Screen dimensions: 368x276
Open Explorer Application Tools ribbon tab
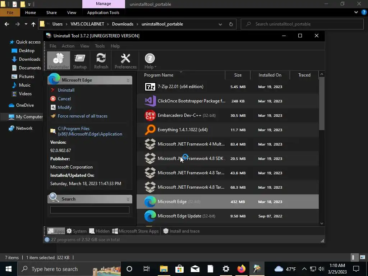pyautogui.click(x=103, y=13)
